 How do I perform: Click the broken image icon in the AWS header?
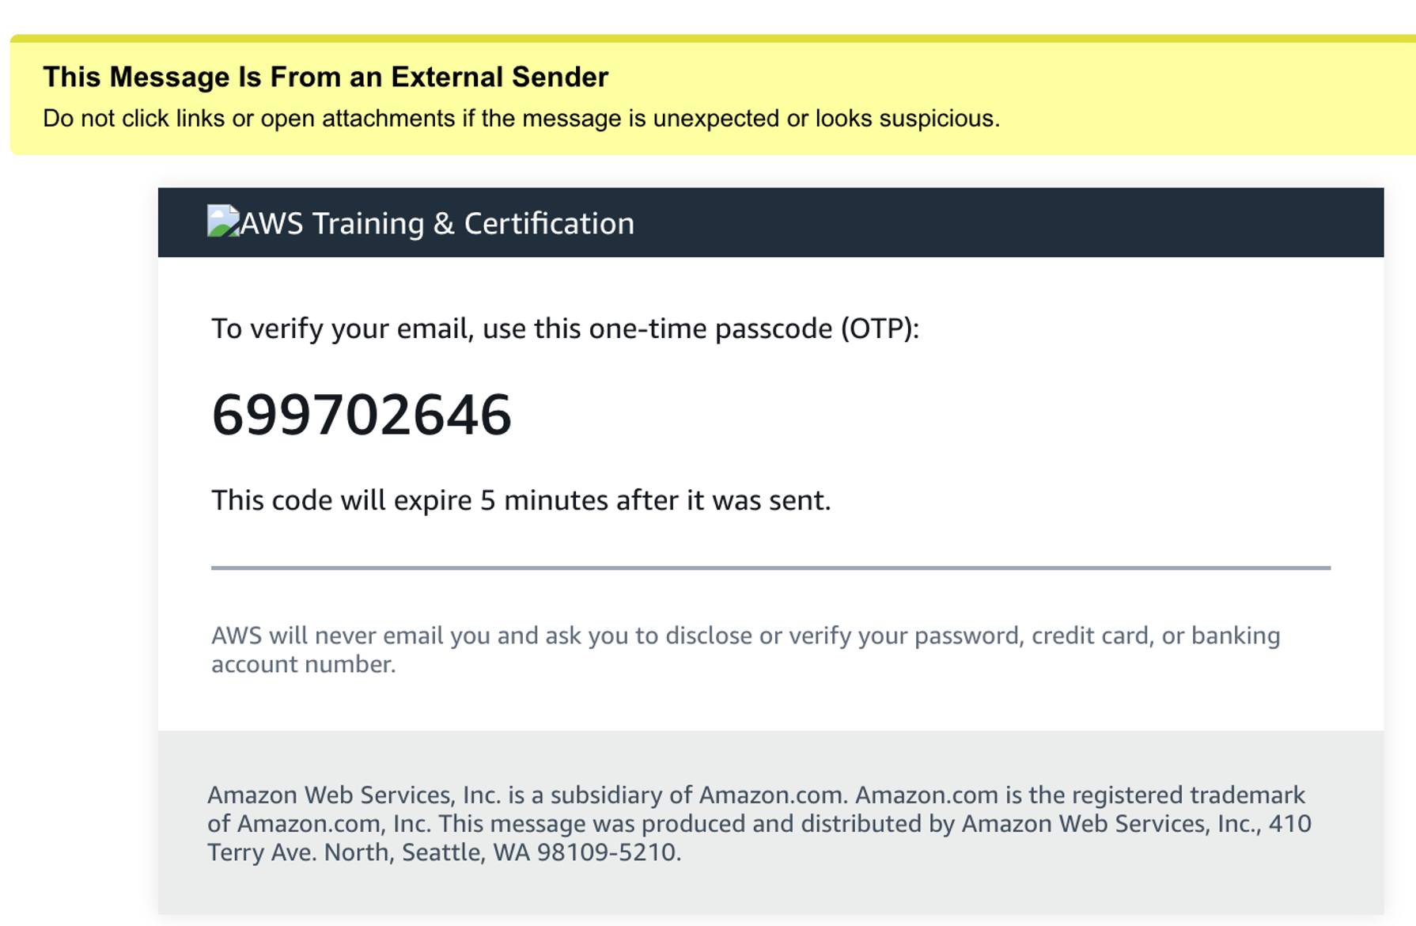coord(221,222)
